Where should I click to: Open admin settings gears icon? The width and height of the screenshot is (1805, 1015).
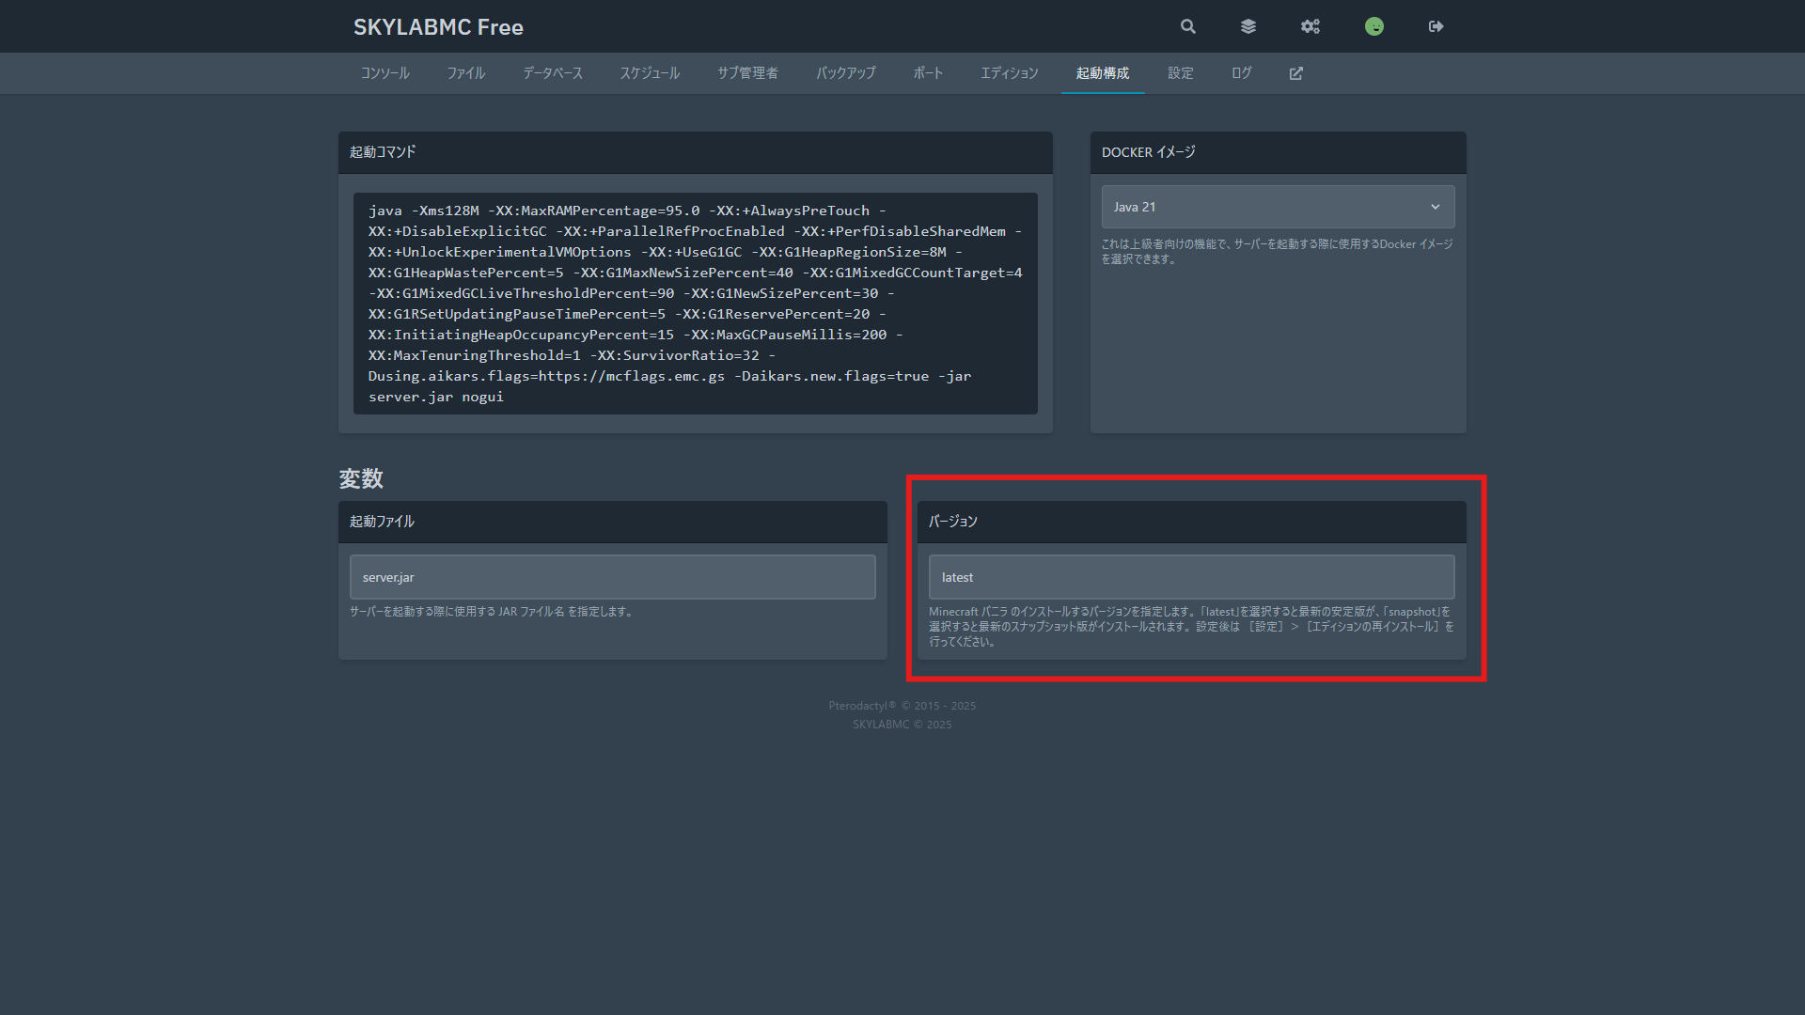click(1311, 26)
